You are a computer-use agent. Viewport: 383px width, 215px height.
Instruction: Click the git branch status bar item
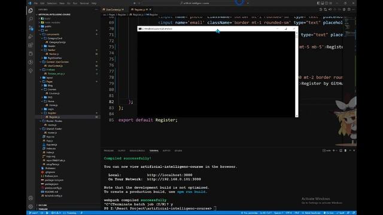34,213
